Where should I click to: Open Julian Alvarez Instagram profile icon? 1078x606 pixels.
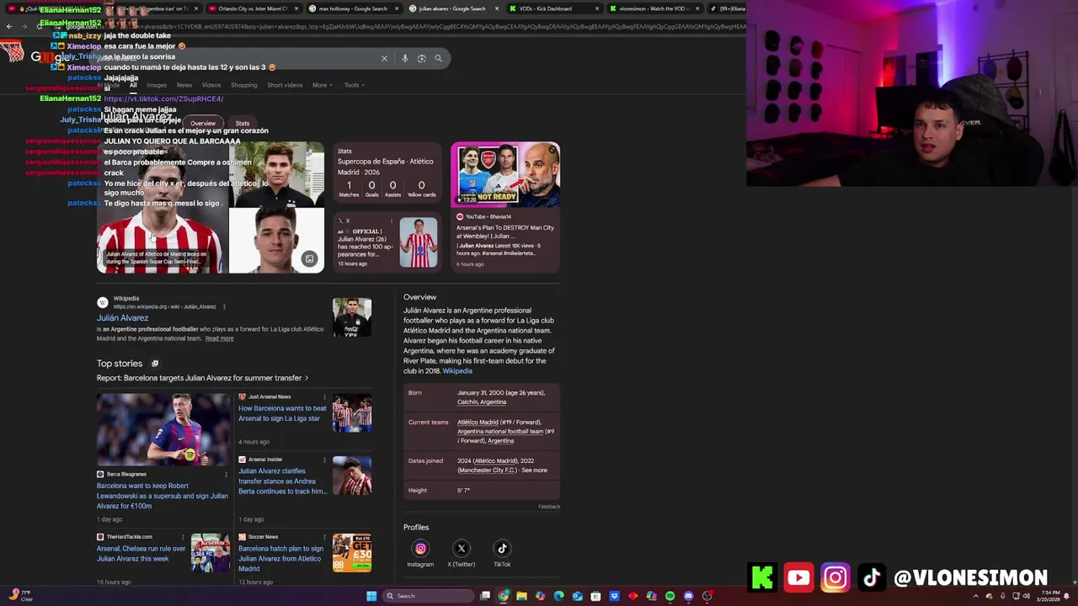pos(420,549)
